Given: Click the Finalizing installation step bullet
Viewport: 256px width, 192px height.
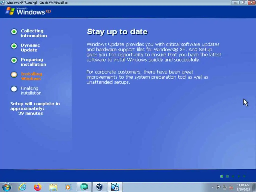Looking at the screenshot, I should (x=14, y=89).
